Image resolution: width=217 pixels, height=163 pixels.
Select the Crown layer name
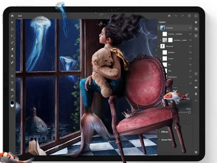(x=171, y=59)
